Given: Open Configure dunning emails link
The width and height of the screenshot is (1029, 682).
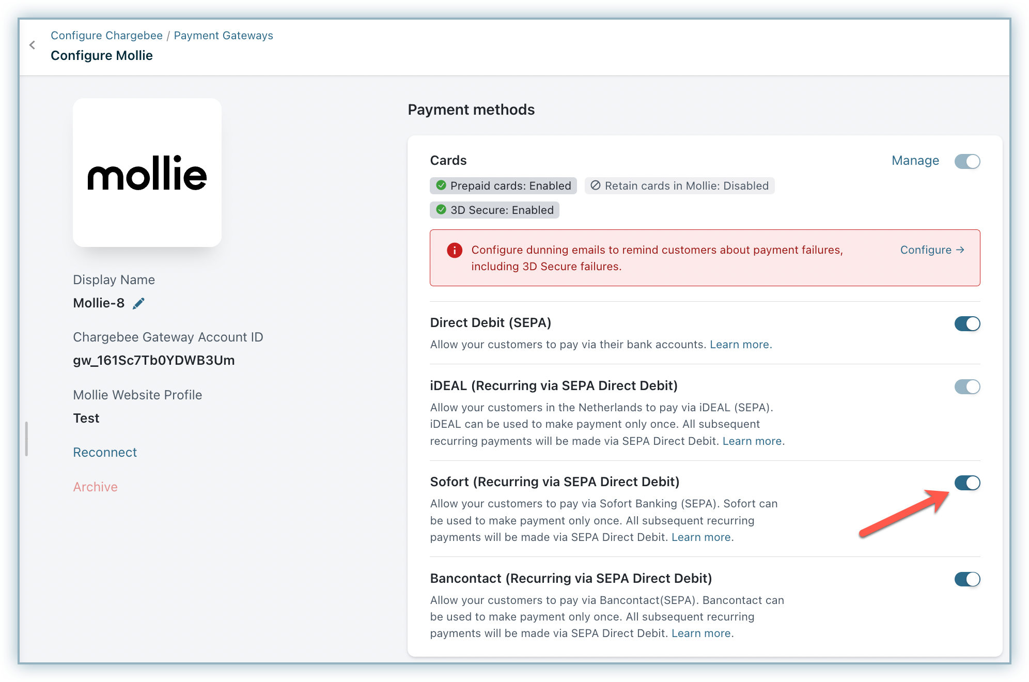Looking at the screenshot, I should [932, 250].
